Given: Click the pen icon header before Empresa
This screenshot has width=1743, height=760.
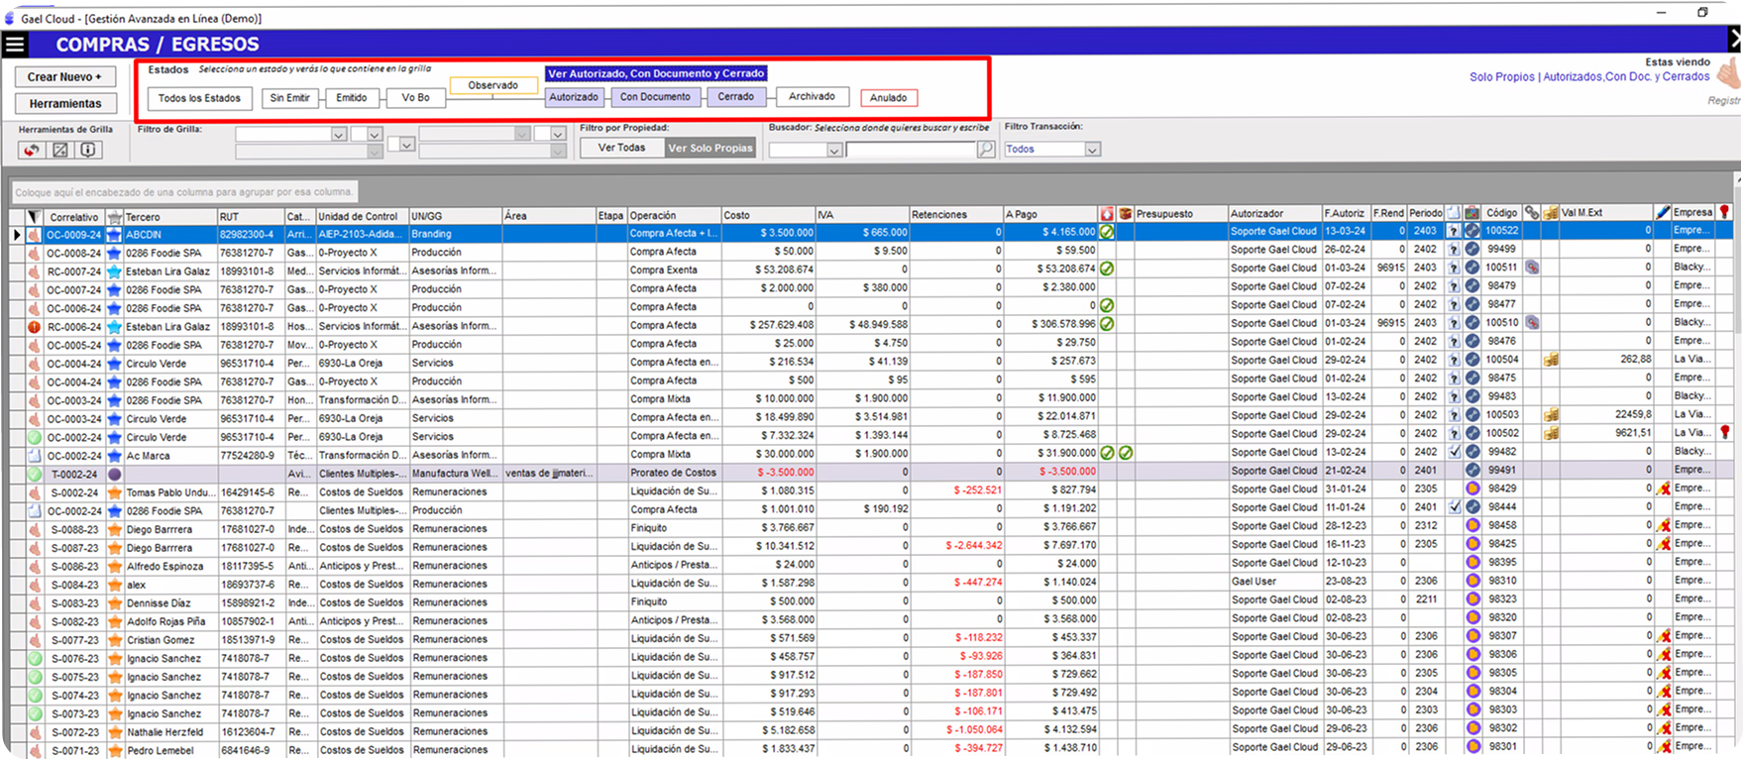Looking at the screenshot, I should click(1663, 213).
